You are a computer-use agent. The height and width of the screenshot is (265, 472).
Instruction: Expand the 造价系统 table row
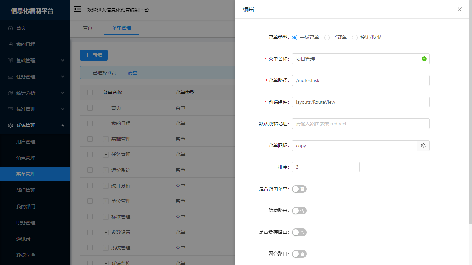pos(106,170)
